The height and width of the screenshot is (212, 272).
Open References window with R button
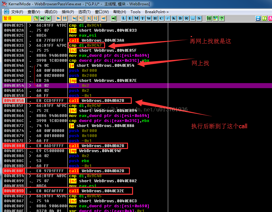point(186,19)
